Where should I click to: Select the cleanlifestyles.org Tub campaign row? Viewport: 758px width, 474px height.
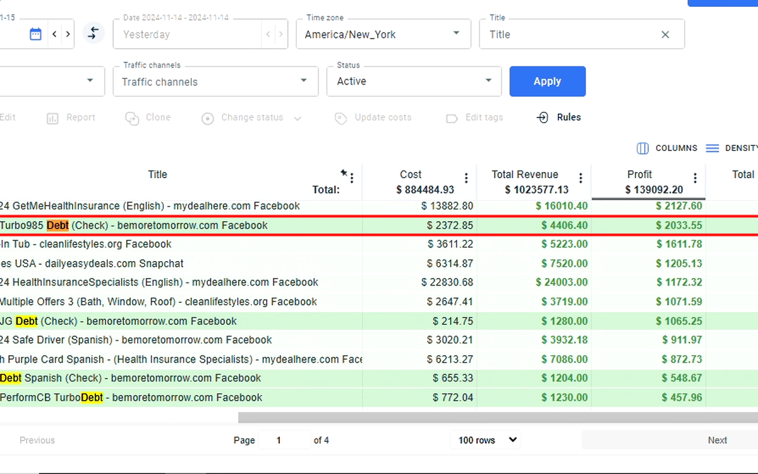[x=379, y=245]
